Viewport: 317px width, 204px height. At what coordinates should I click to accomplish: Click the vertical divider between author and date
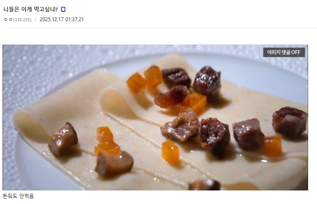click(x=35, y=19)
